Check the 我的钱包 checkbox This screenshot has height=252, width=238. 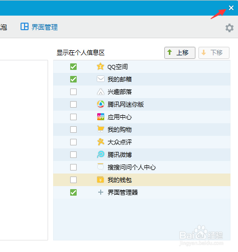[73, 180]
